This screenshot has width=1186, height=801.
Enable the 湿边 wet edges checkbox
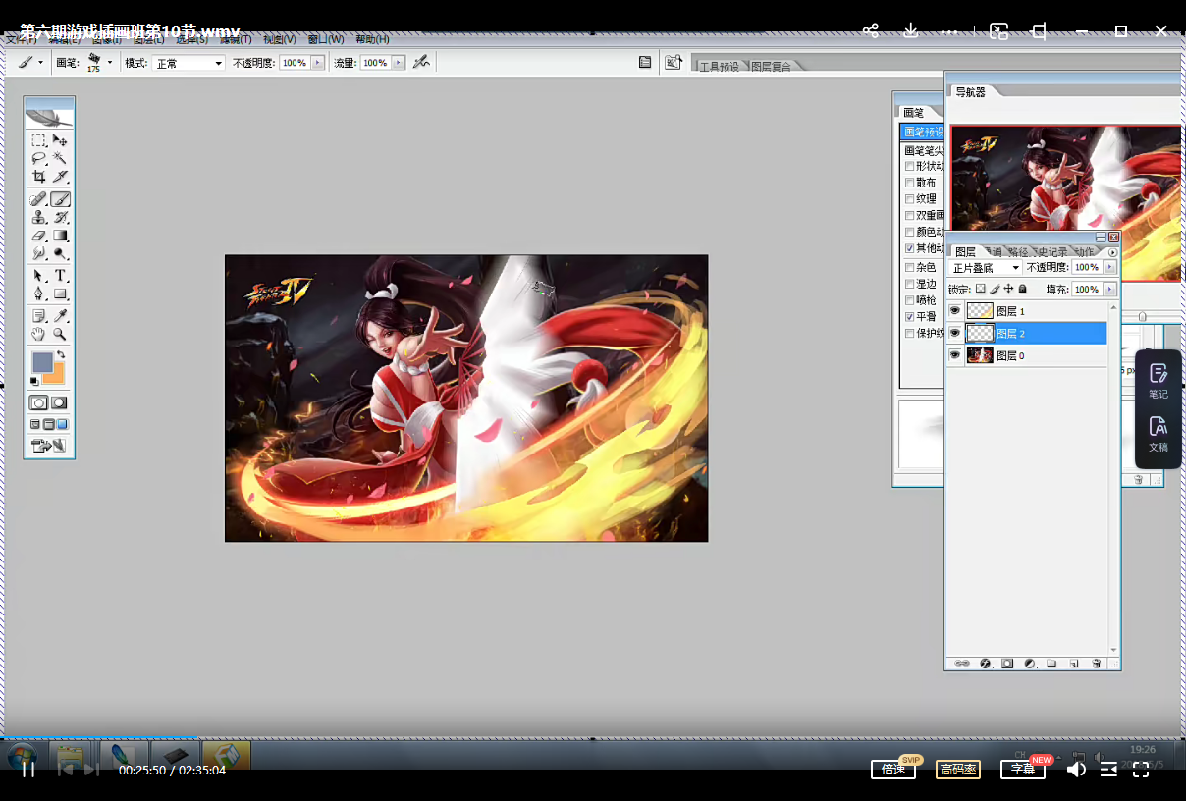(908, 284)
